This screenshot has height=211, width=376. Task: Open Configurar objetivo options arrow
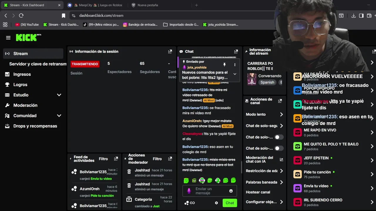pyautogui.click(x=281, y=202)
